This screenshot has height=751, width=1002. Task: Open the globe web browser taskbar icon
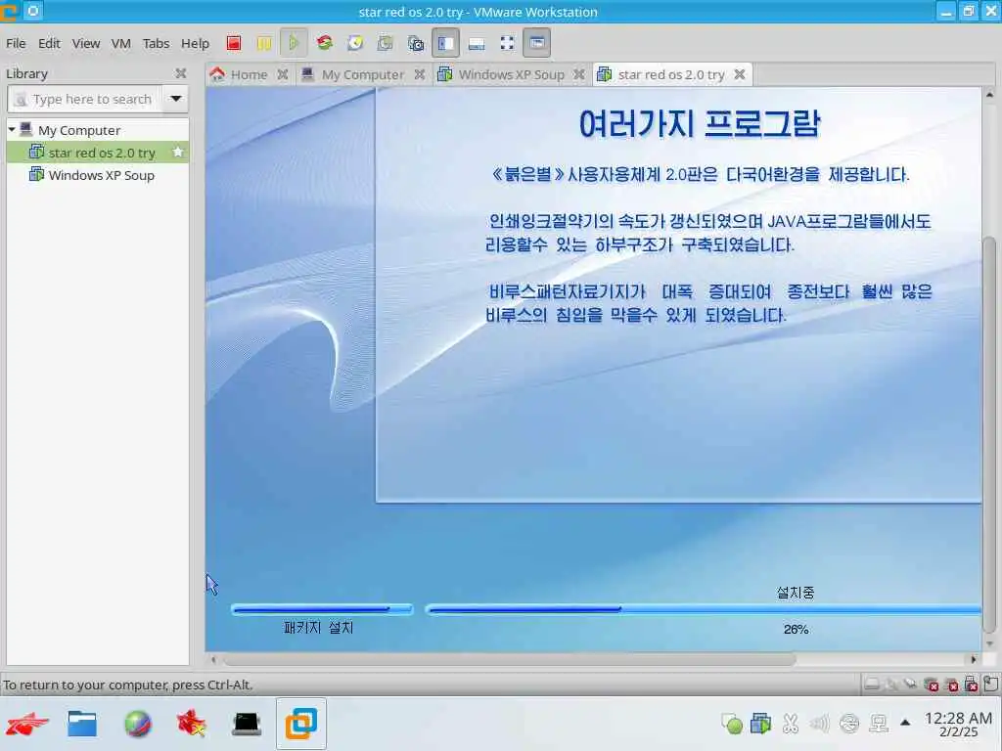pos(137,724)
